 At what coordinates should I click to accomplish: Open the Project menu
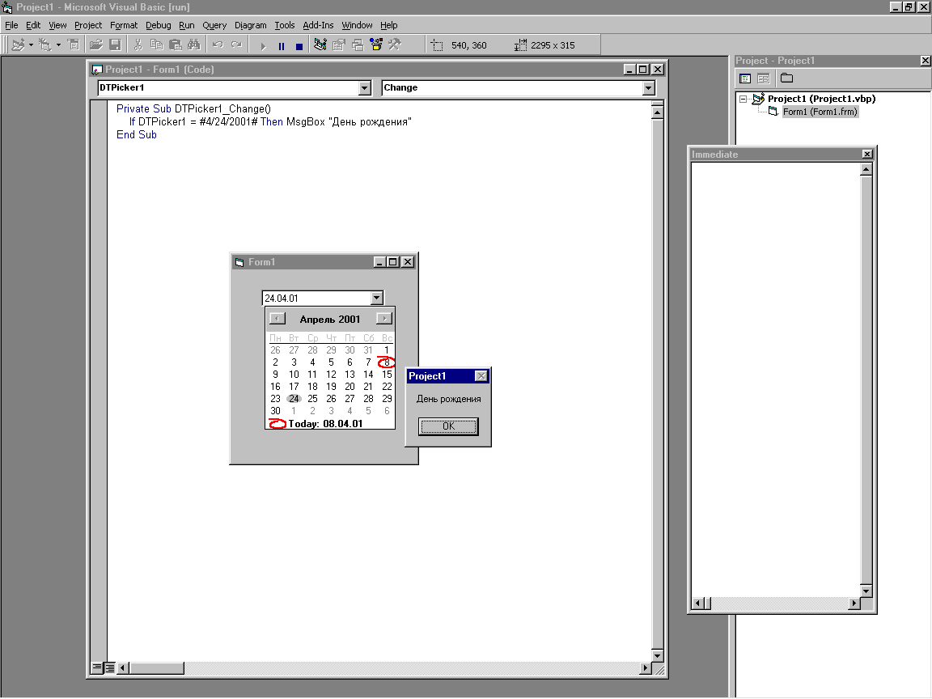tap(88, 25)
